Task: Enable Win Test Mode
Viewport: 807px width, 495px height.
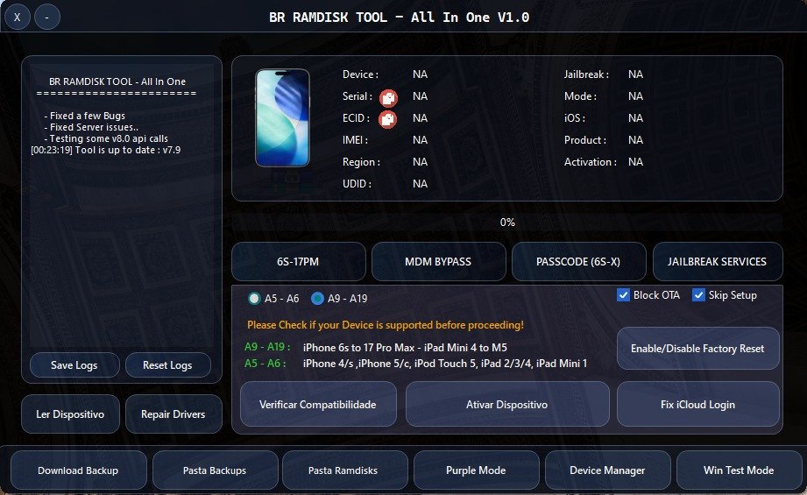Action: click(x=739, y=470)
